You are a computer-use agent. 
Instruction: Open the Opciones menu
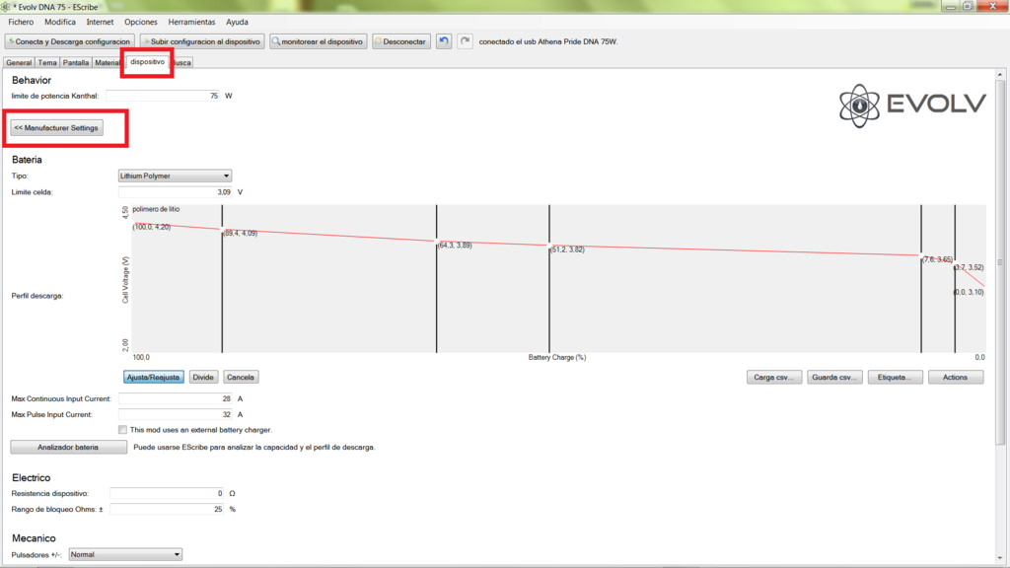point(140,22)
